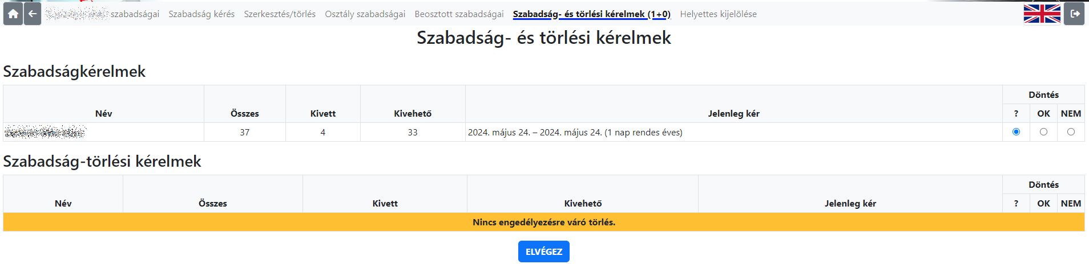Click the blurred employee name cell

[103, 132]
